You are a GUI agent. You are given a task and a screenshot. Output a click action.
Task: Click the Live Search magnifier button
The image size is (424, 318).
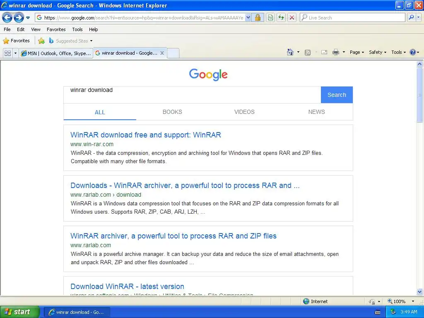(x=411, y=17)
